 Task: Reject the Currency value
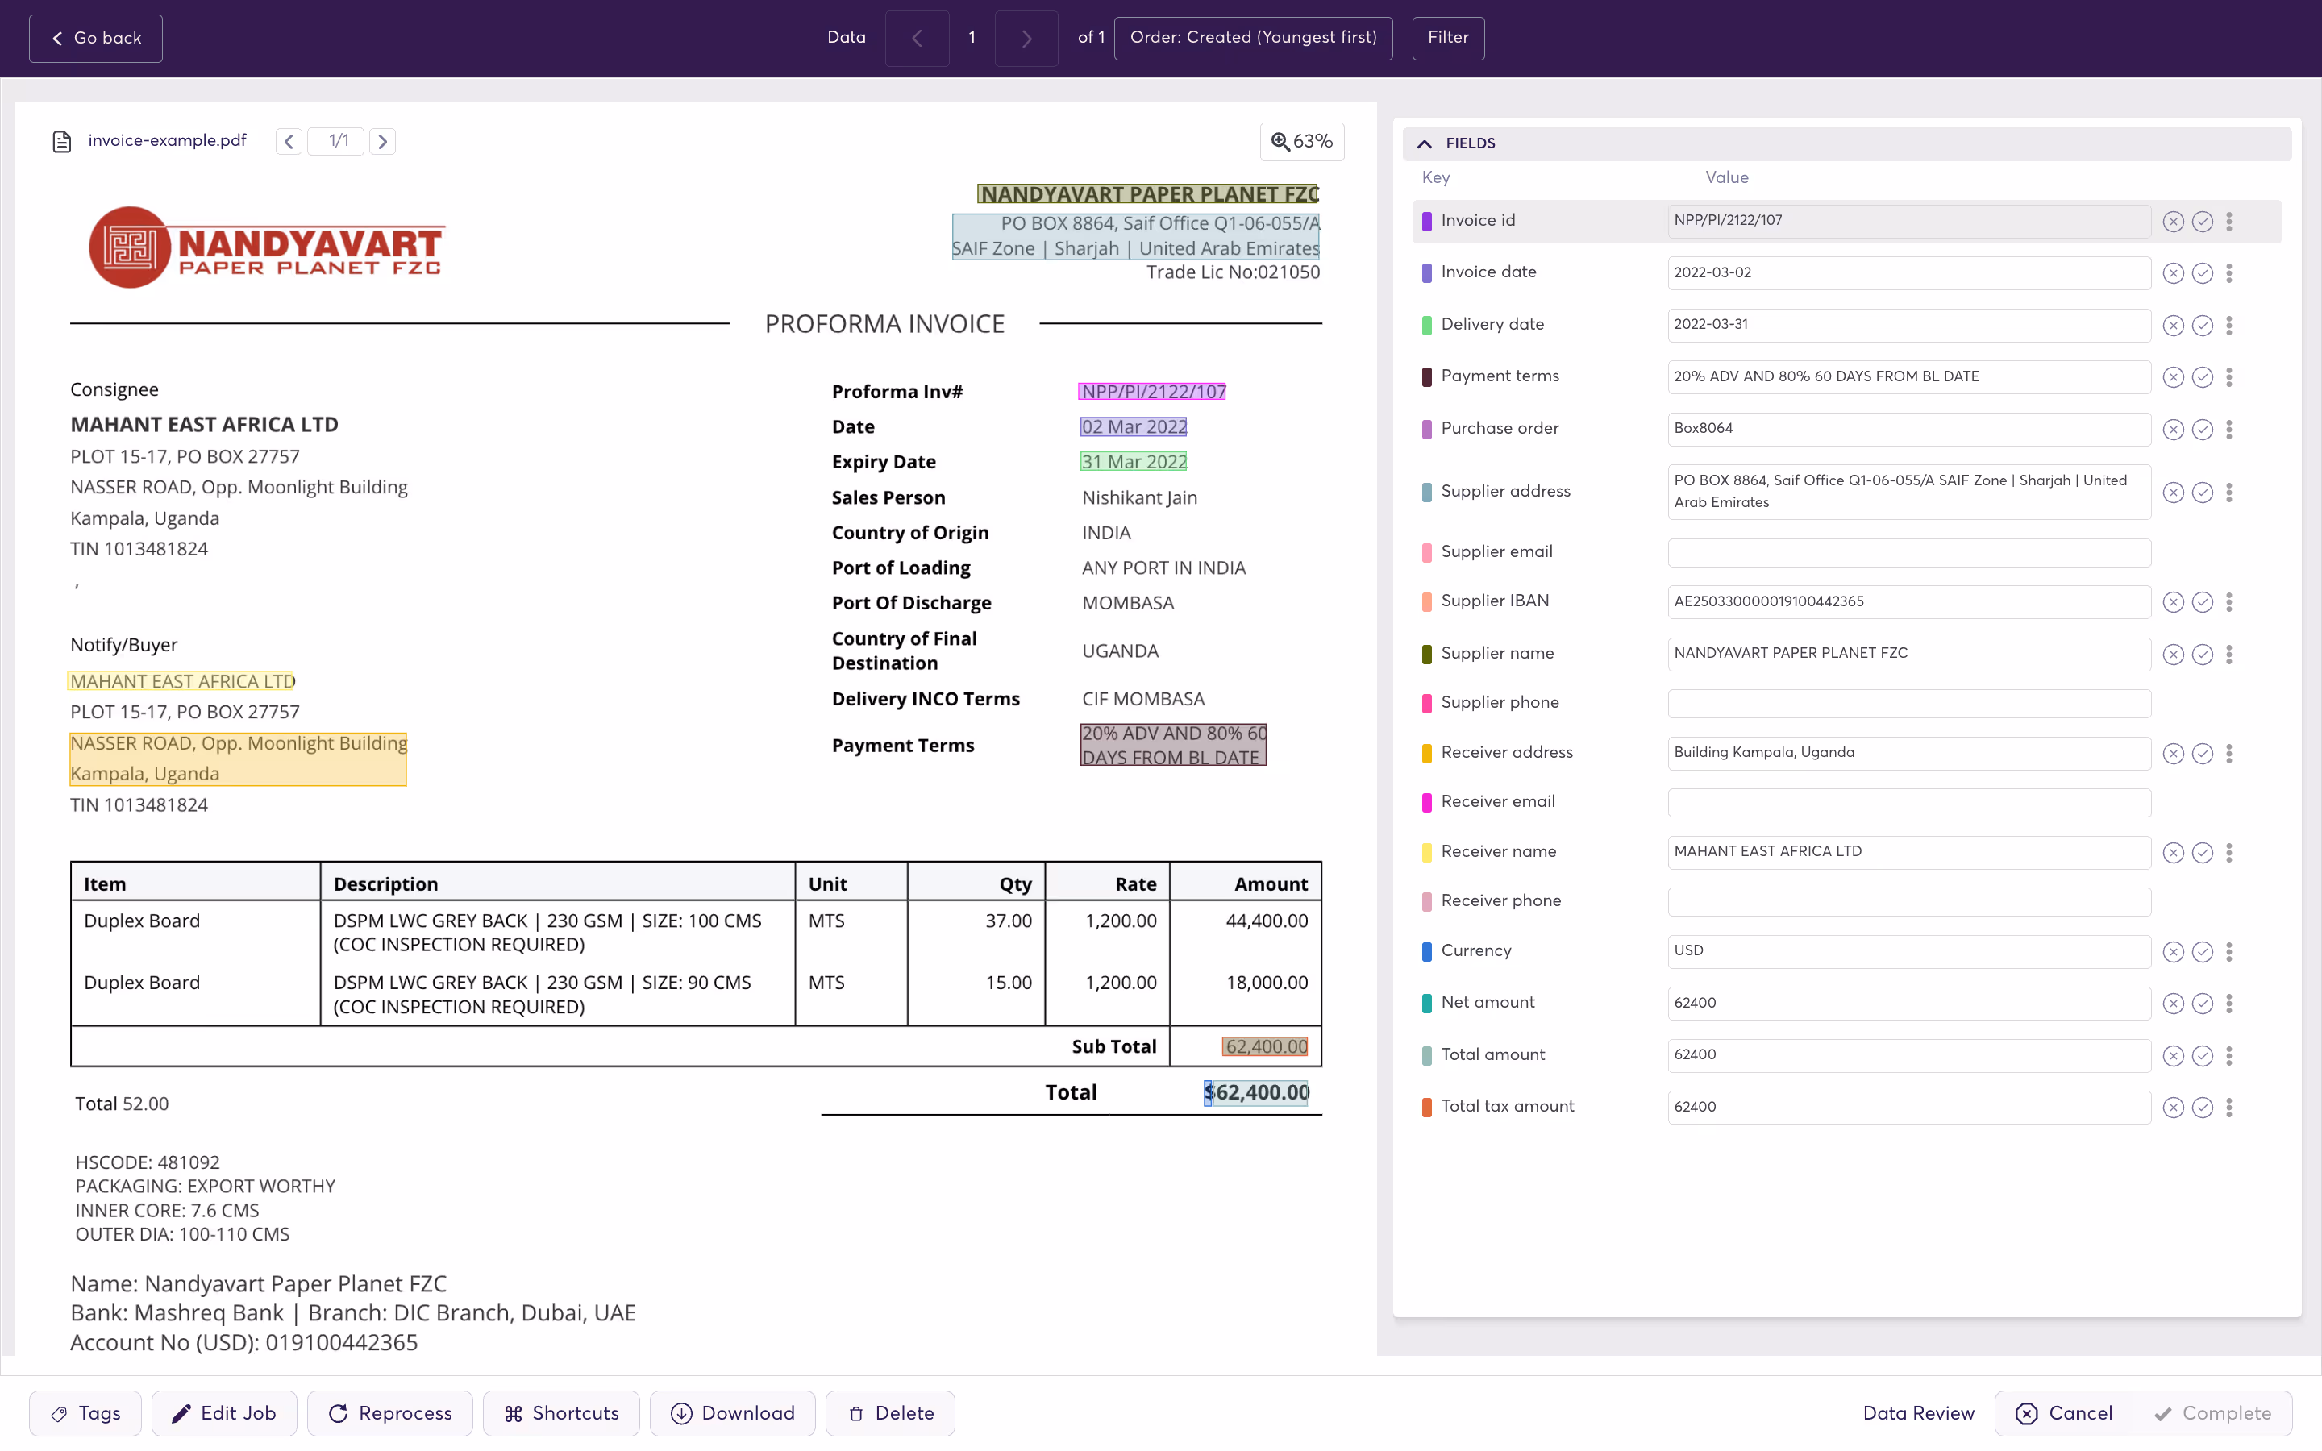(2174, 951)
